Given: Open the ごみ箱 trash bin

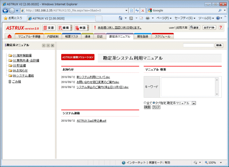Looking at the screenshot, I should pos(16,82).
